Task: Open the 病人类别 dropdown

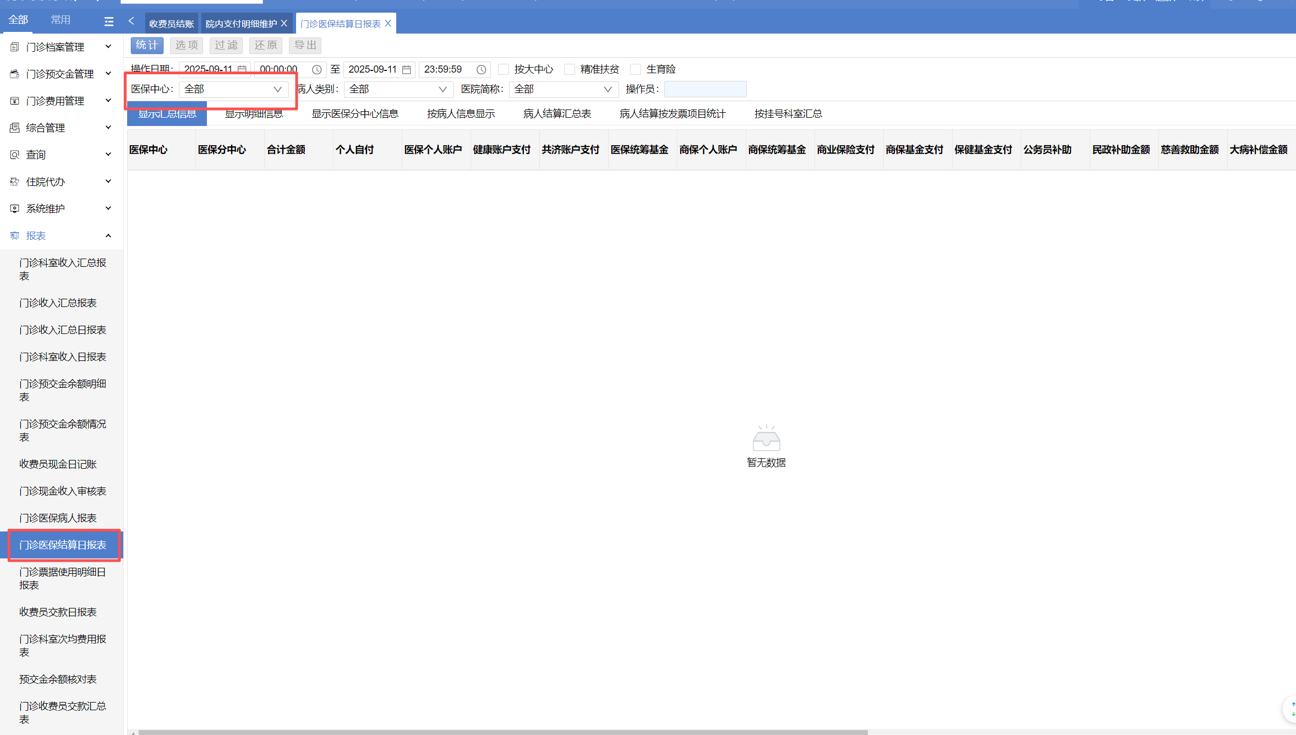Action: pos(398,89)
